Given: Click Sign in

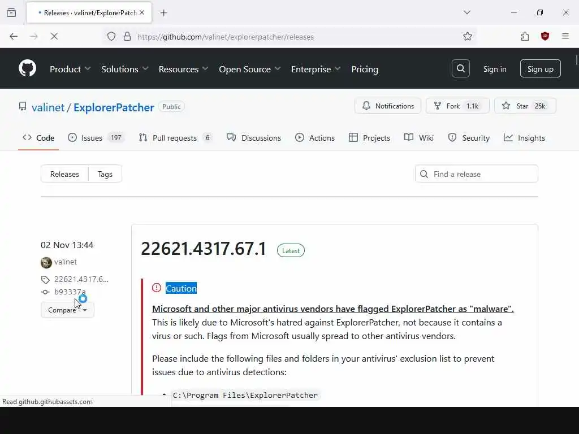Looking at the screenshot, I should pos(494,69).
